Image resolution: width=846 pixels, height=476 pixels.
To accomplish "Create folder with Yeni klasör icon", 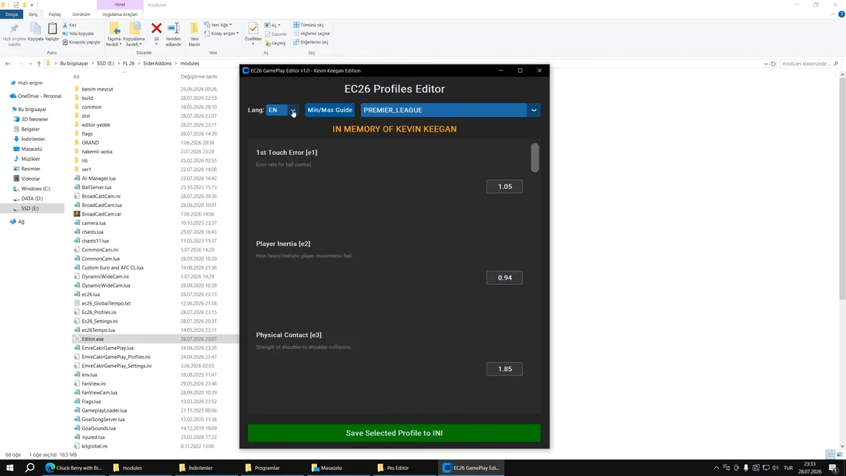I will 194,28.
